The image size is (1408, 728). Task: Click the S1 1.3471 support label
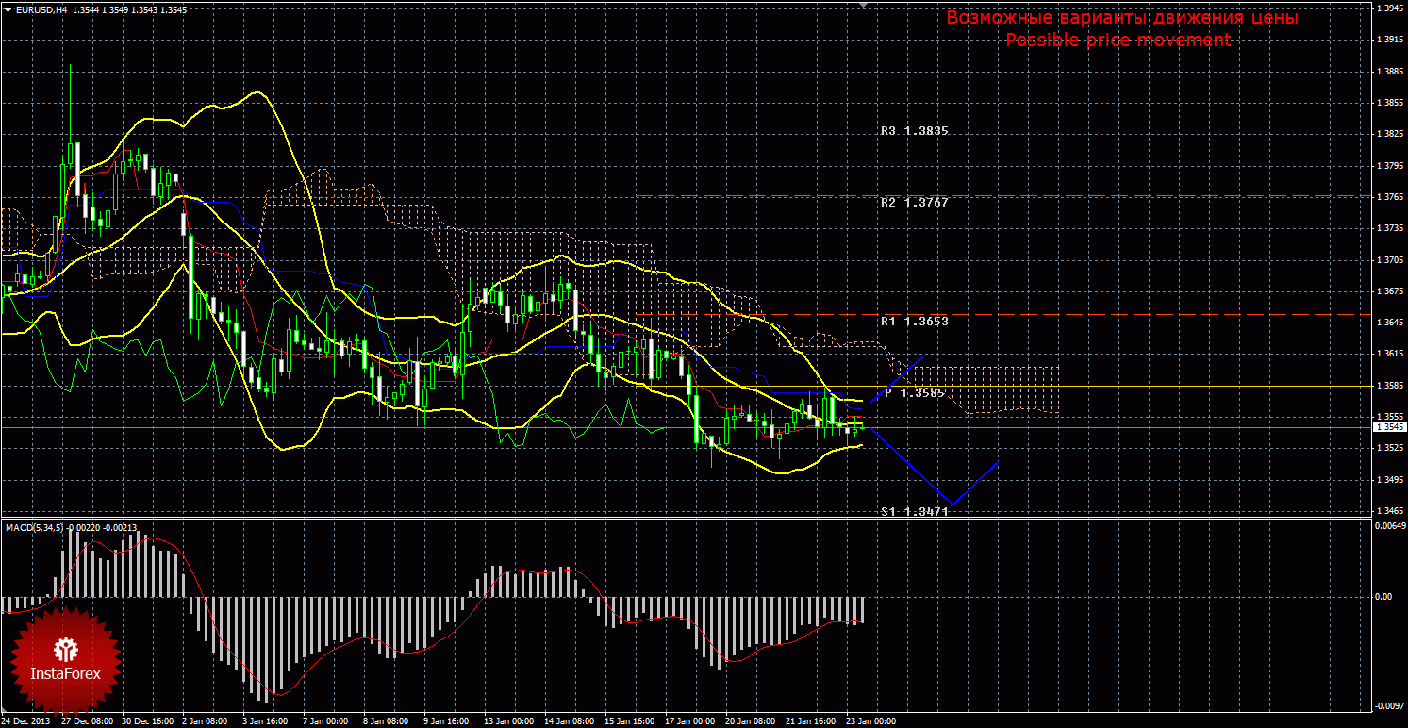click(x=914, y=511)
